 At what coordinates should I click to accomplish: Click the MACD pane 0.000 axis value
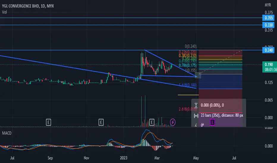point(268,146)
